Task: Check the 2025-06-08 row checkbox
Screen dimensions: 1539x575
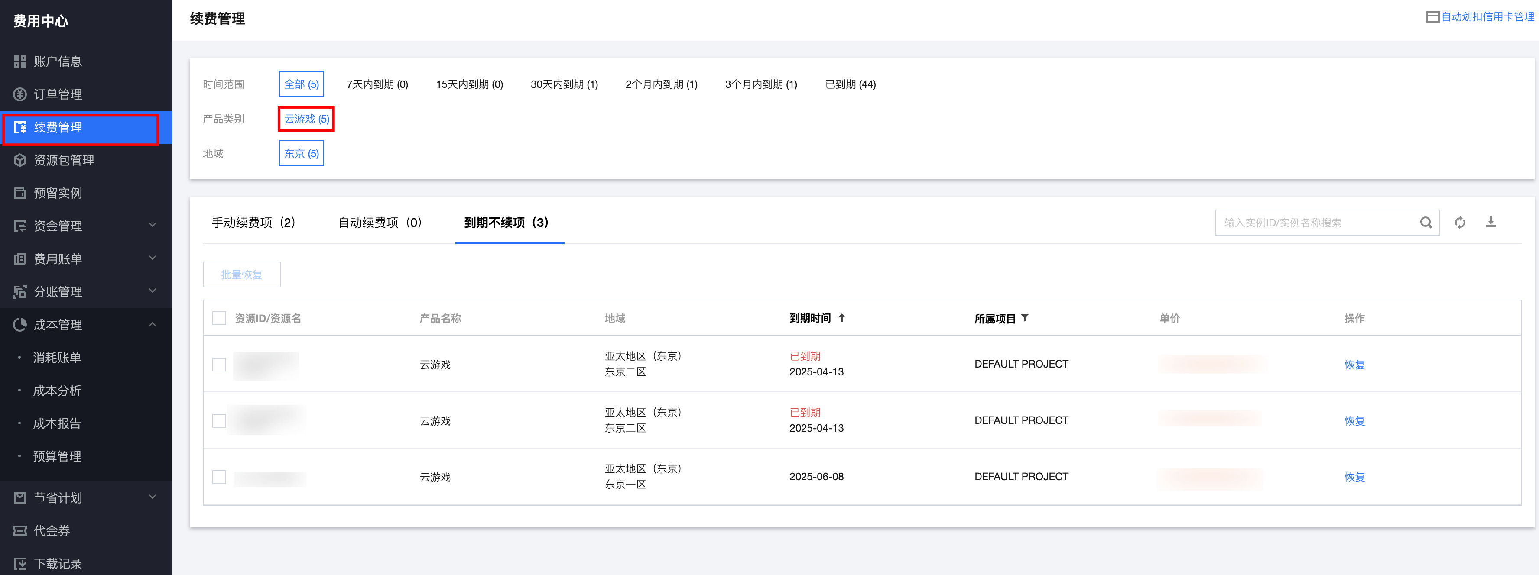Action: pos(219,477)
